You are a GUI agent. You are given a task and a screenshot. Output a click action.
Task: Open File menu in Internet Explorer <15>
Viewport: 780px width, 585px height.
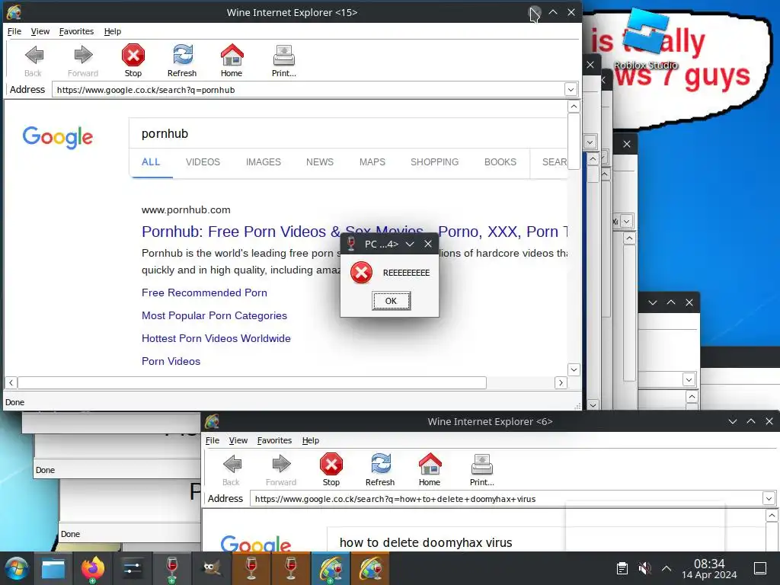point(14,31)
